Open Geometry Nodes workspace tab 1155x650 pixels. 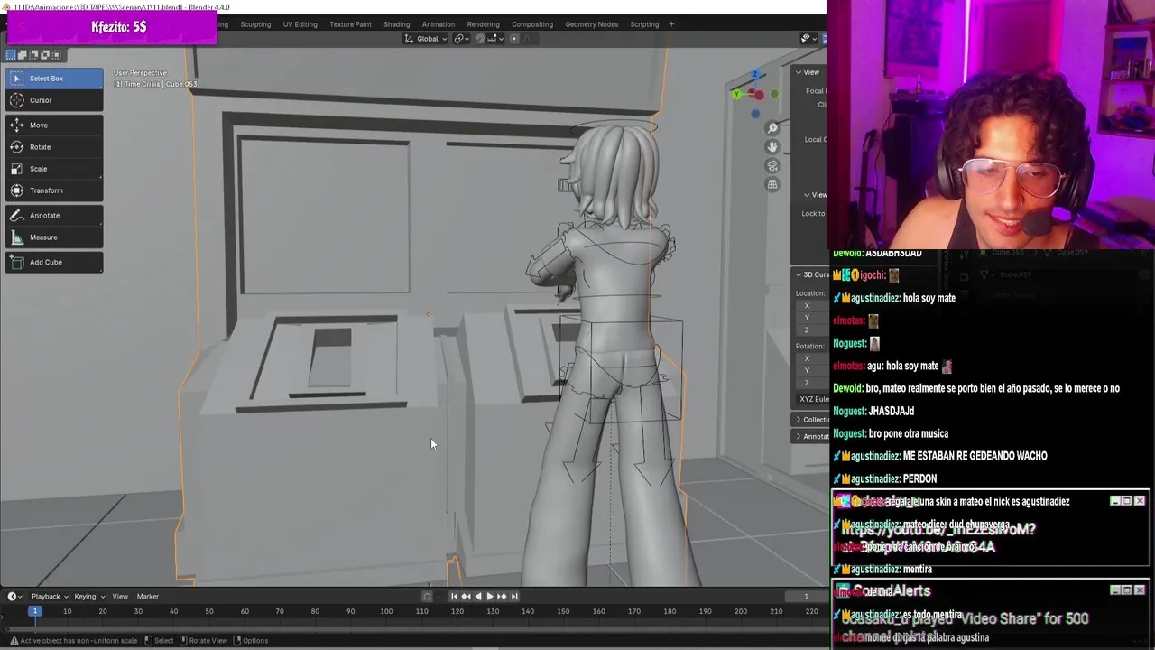[x=592, y=24]
